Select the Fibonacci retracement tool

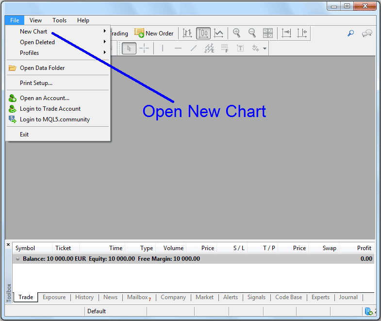[225, 48]
